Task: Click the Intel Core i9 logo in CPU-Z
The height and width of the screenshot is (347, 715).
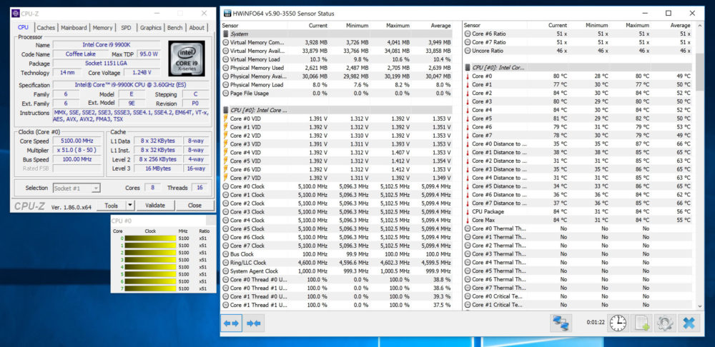Action: (x=187, y=59)
